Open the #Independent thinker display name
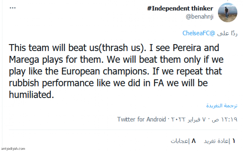 pyautogui.click(x=180, y=8)
